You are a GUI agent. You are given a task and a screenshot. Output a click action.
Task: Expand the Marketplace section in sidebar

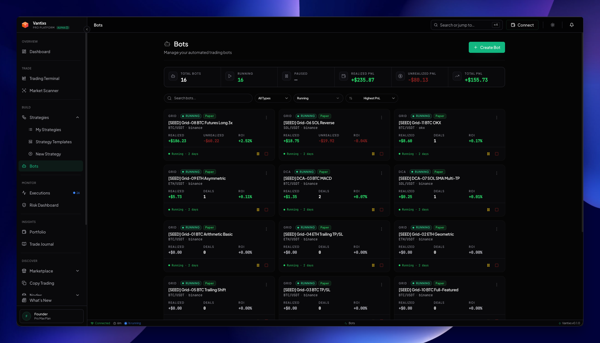coord(78,271)
